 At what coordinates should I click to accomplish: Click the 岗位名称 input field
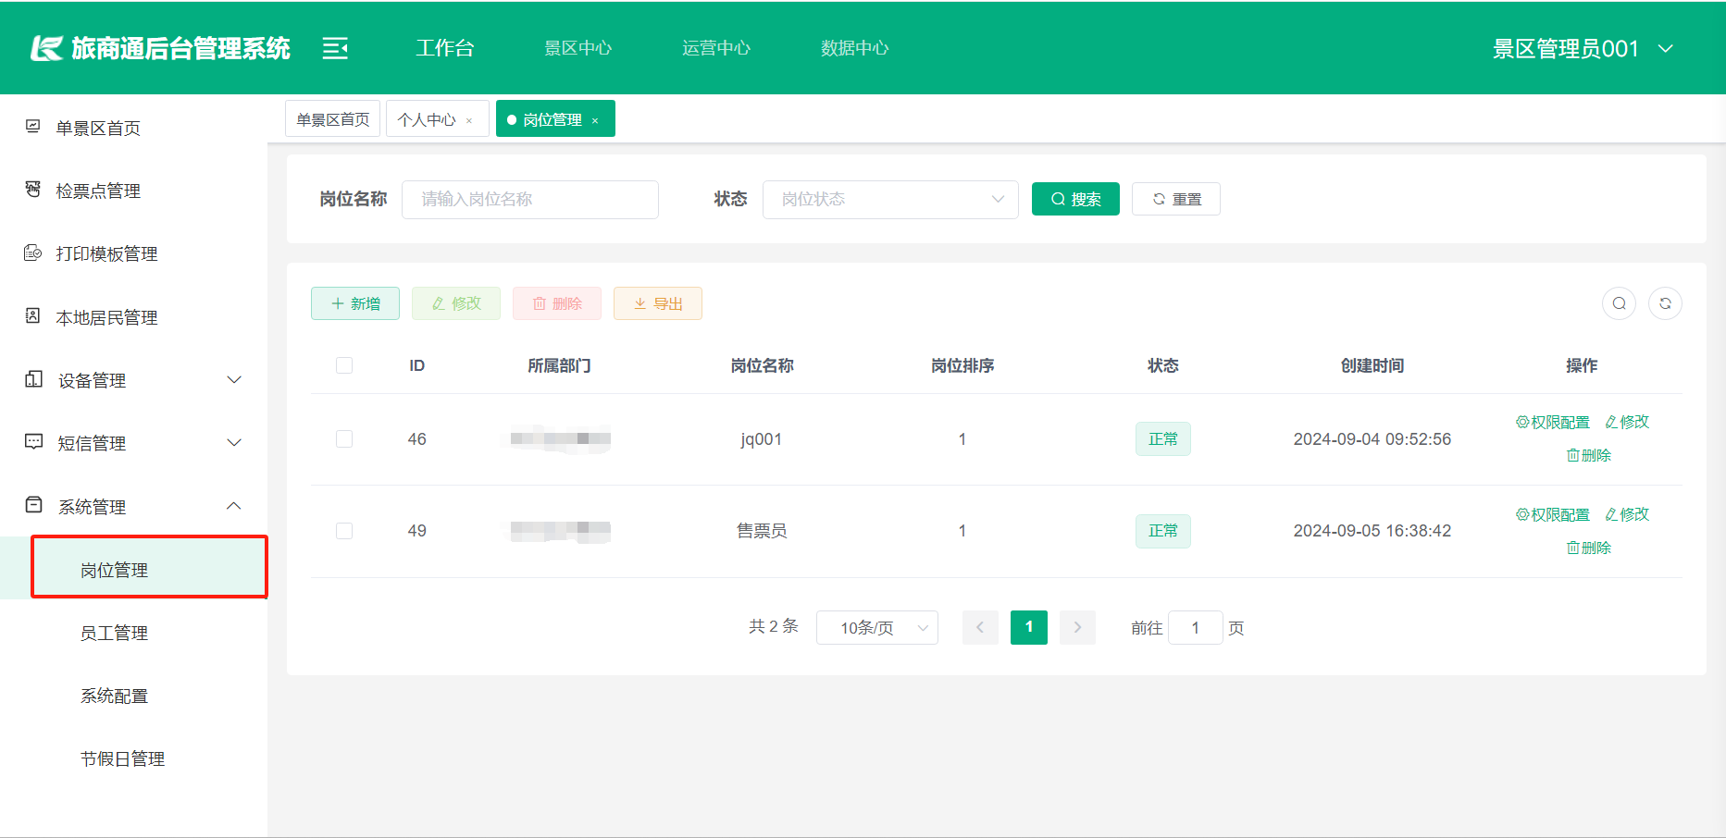pos(529,200)
